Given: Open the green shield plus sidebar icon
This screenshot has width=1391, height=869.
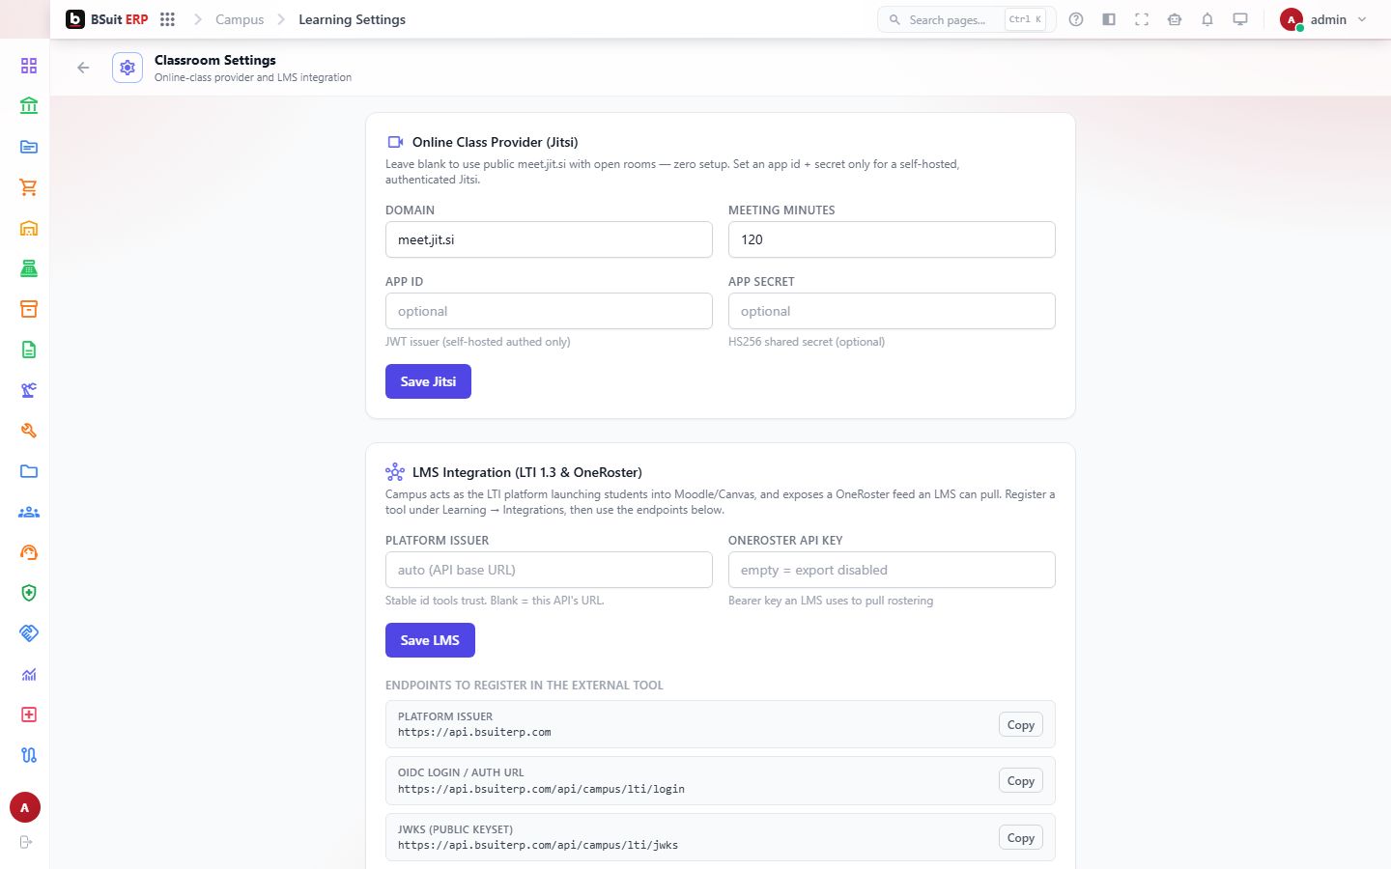Looking at the screenshot, I should pyautogui.click(x=29, y=593).
